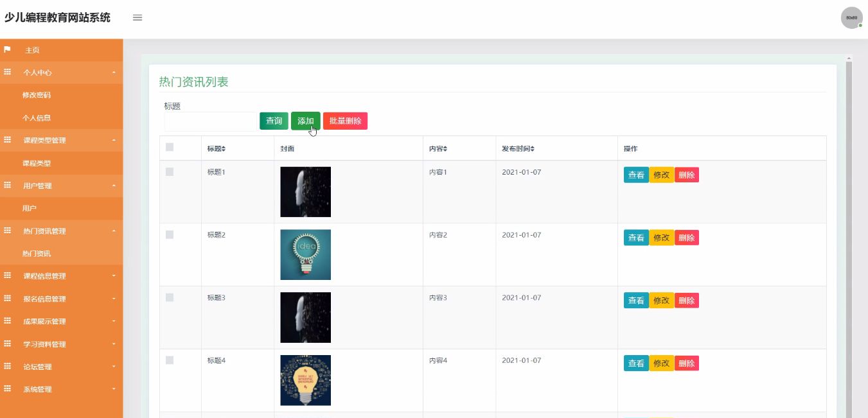Click the flag icon beside 主页

point(8,49)
